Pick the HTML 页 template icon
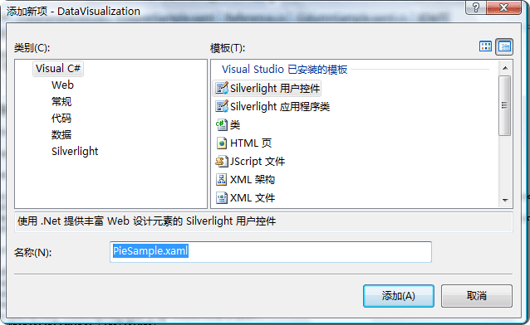This screenshot has height=325, width=530. point(222,143)
